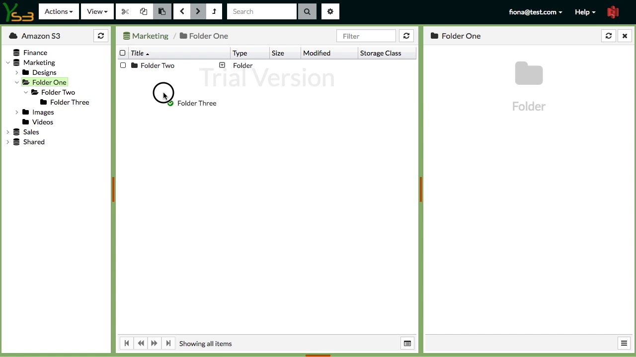Screen dimensions: 636x357
Task: Sort by Storage Class column header
Action: coord(387,53)
